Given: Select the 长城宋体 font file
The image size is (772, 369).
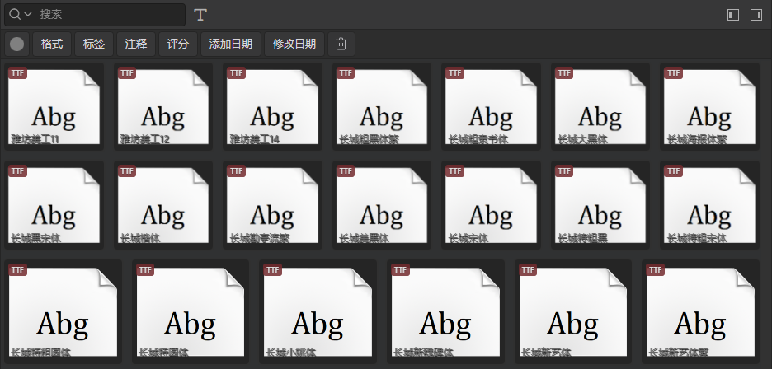Looking at the screenshot, I should tap(491, 205).
